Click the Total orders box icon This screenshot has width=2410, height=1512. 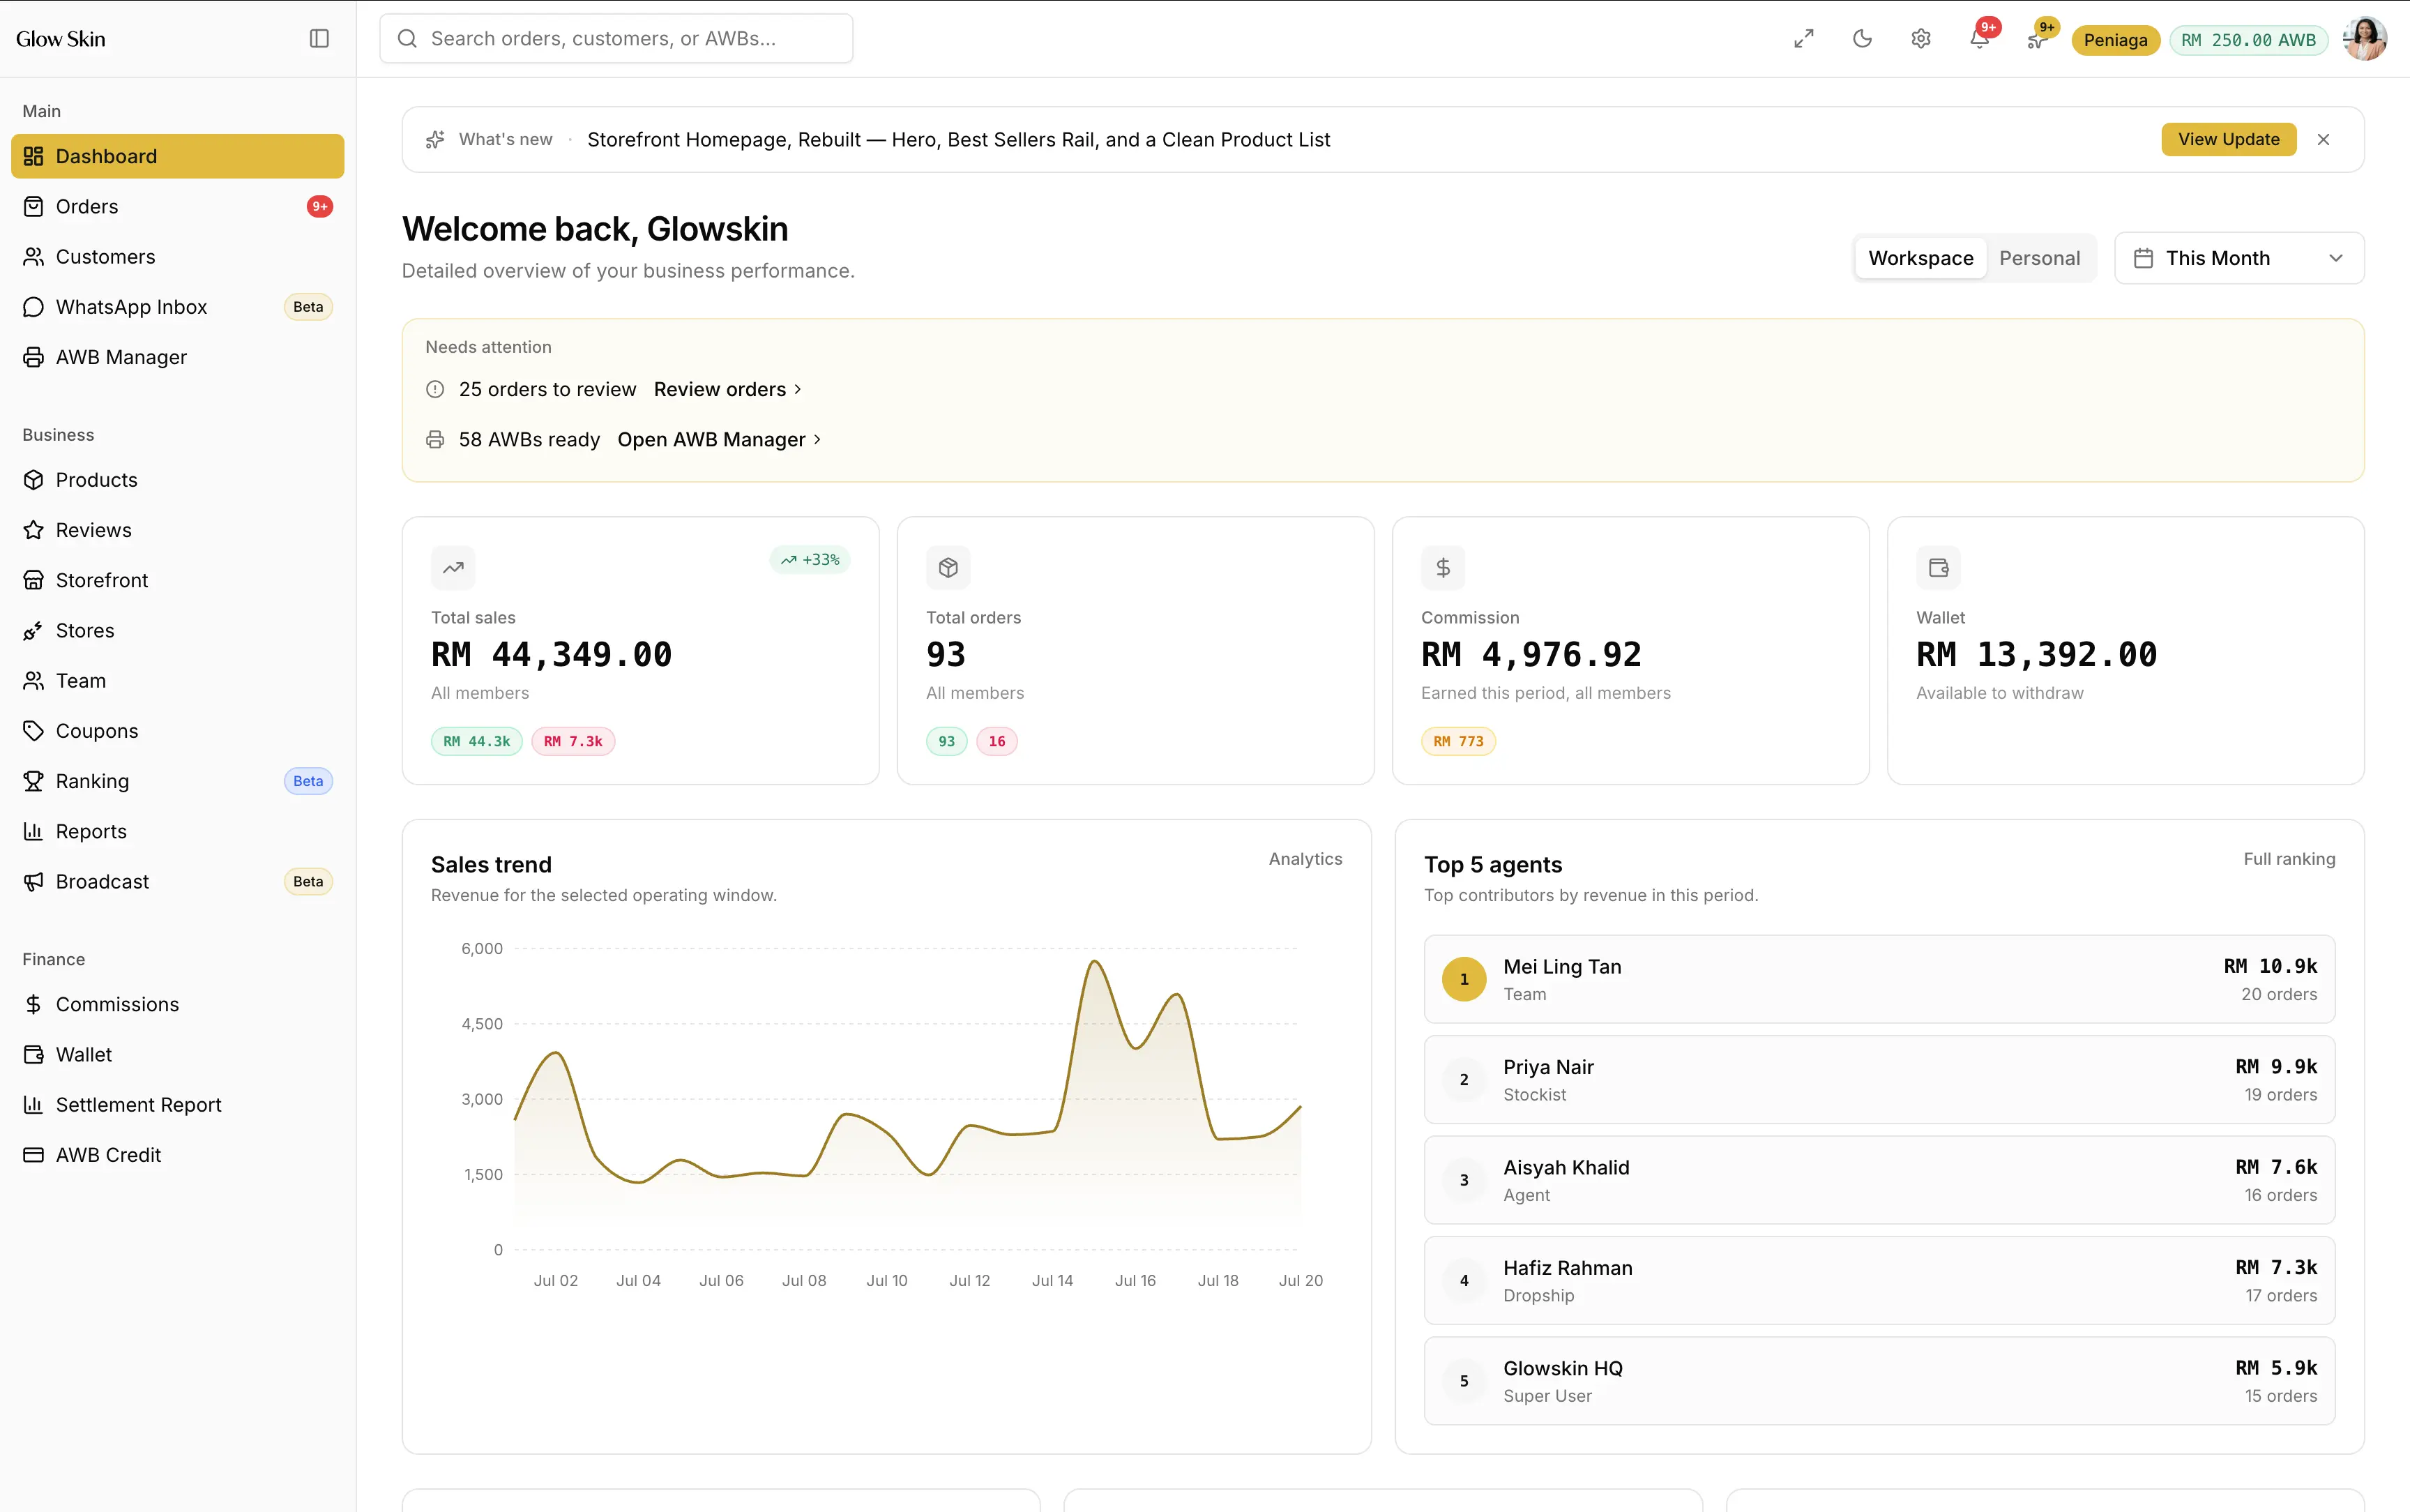pyautogui.click(x=948, y=568)
